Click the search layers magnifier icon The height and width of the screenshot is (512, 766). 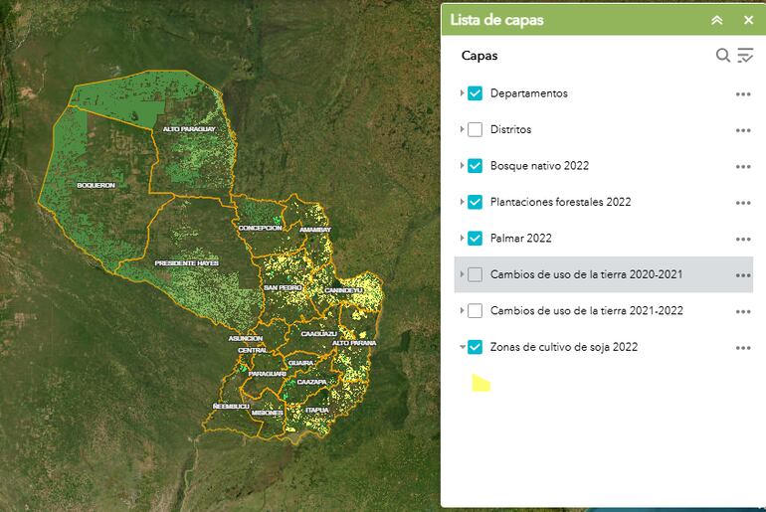723,56
